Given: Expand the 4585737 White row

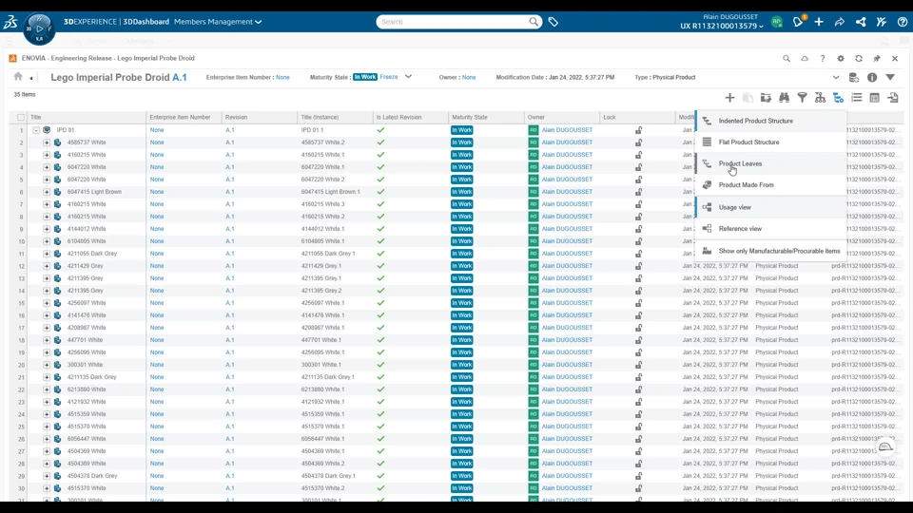Looking at the screenshot, I should tap(47, 142).
